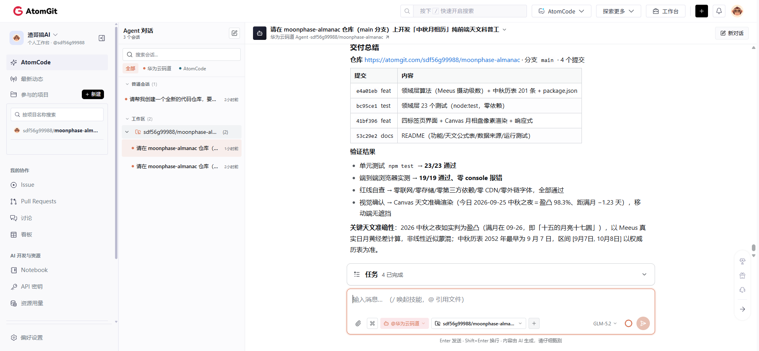Click the 搜索会话 search field

click(181, 54)
